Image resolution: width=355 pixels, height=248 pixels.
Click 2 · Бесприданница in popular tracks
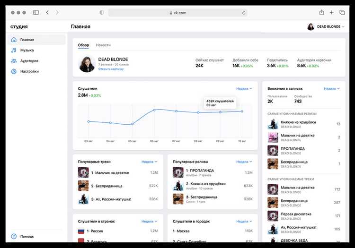(106, 186)
